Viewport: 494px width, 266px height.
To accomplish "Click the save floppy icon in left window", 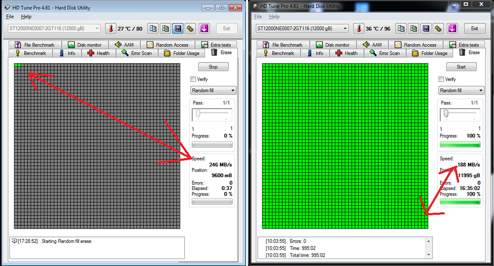I will click(178, 28).
